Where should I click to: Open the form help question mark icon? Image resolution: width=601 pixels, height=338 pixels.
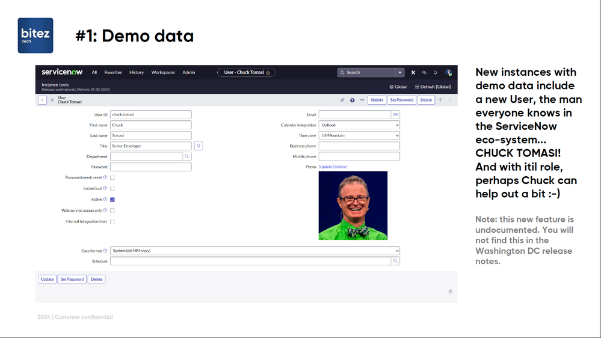(353, 100)
